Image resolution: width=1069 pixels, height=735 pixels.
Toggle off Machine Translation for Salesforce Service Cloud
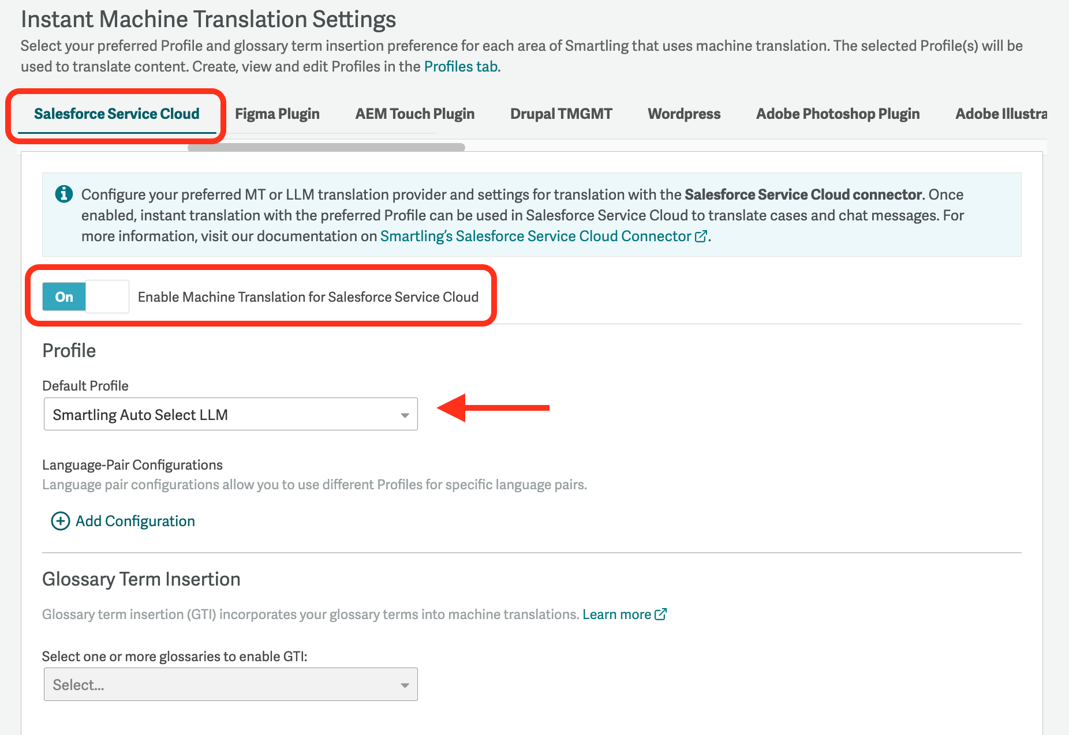(x=85, y=297)
